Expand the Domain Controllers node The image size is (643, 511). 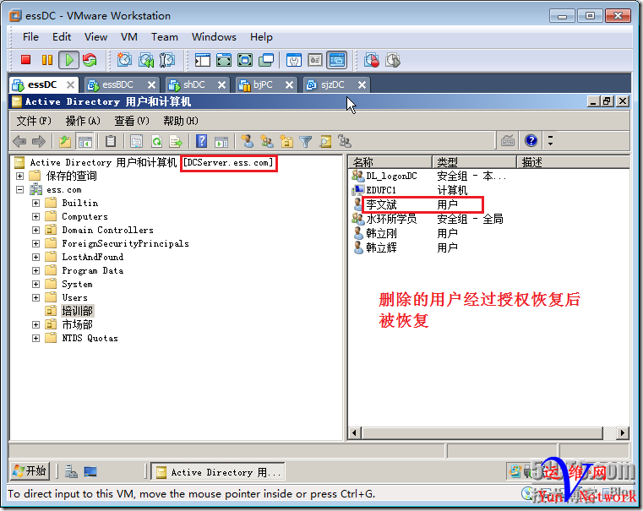tap(36, 231)
